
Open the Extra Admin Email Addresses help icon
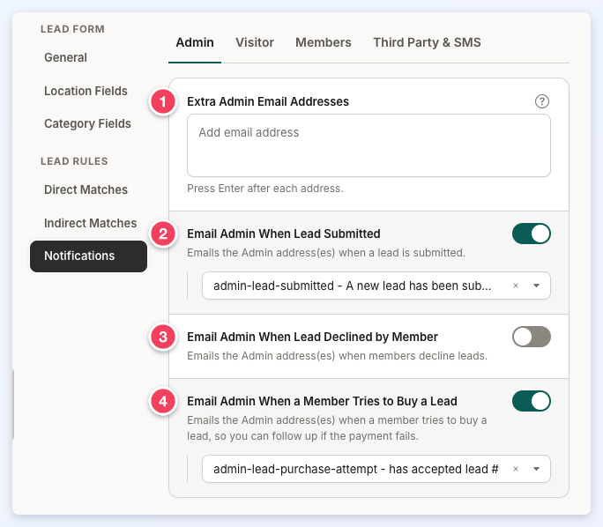pos(542,101)
